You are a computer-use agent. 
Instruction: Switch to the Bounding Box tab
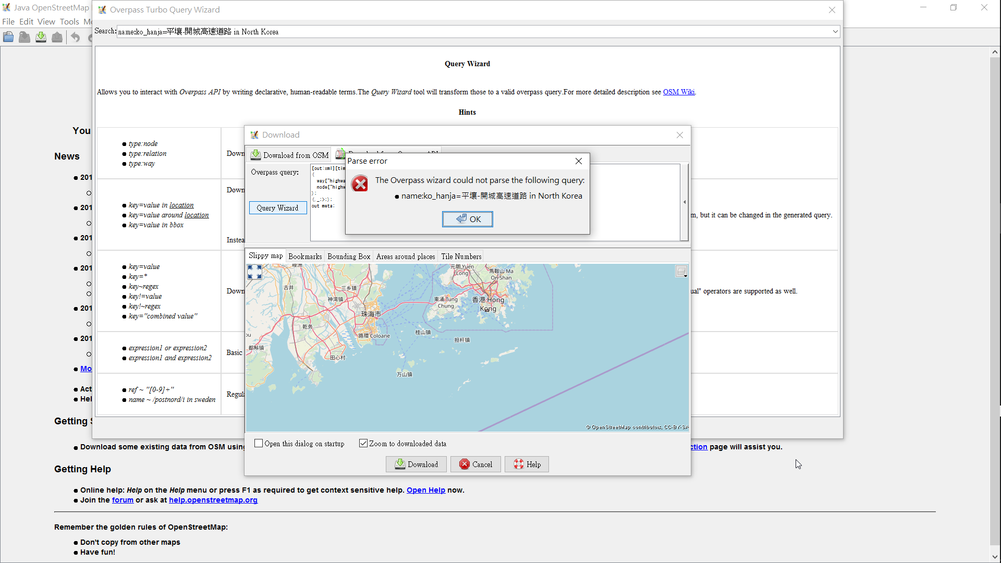pyautogui.click(x=349, y=256)
